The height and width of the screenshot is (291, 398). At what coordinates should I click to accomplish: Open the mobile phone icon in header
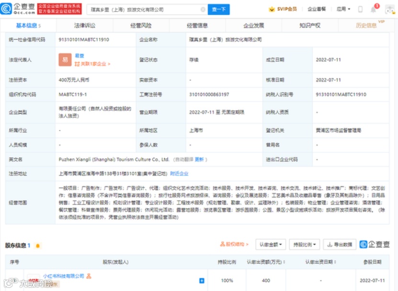[360, 10]
